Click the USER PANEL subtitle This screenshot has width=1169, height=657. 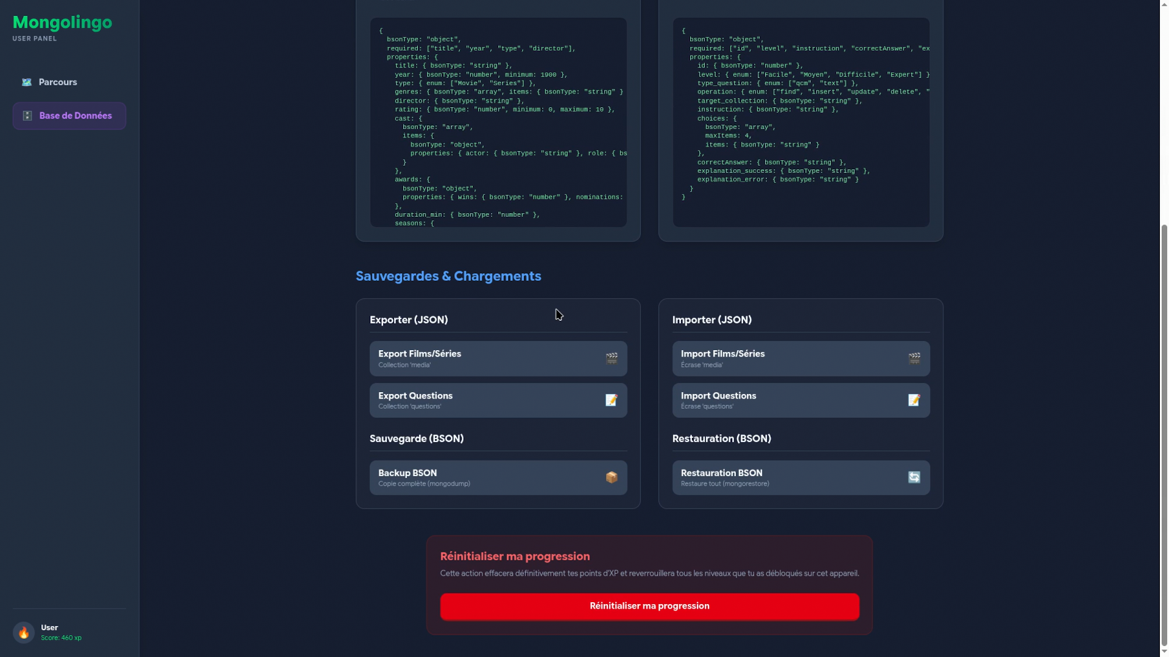click(35, 38)
